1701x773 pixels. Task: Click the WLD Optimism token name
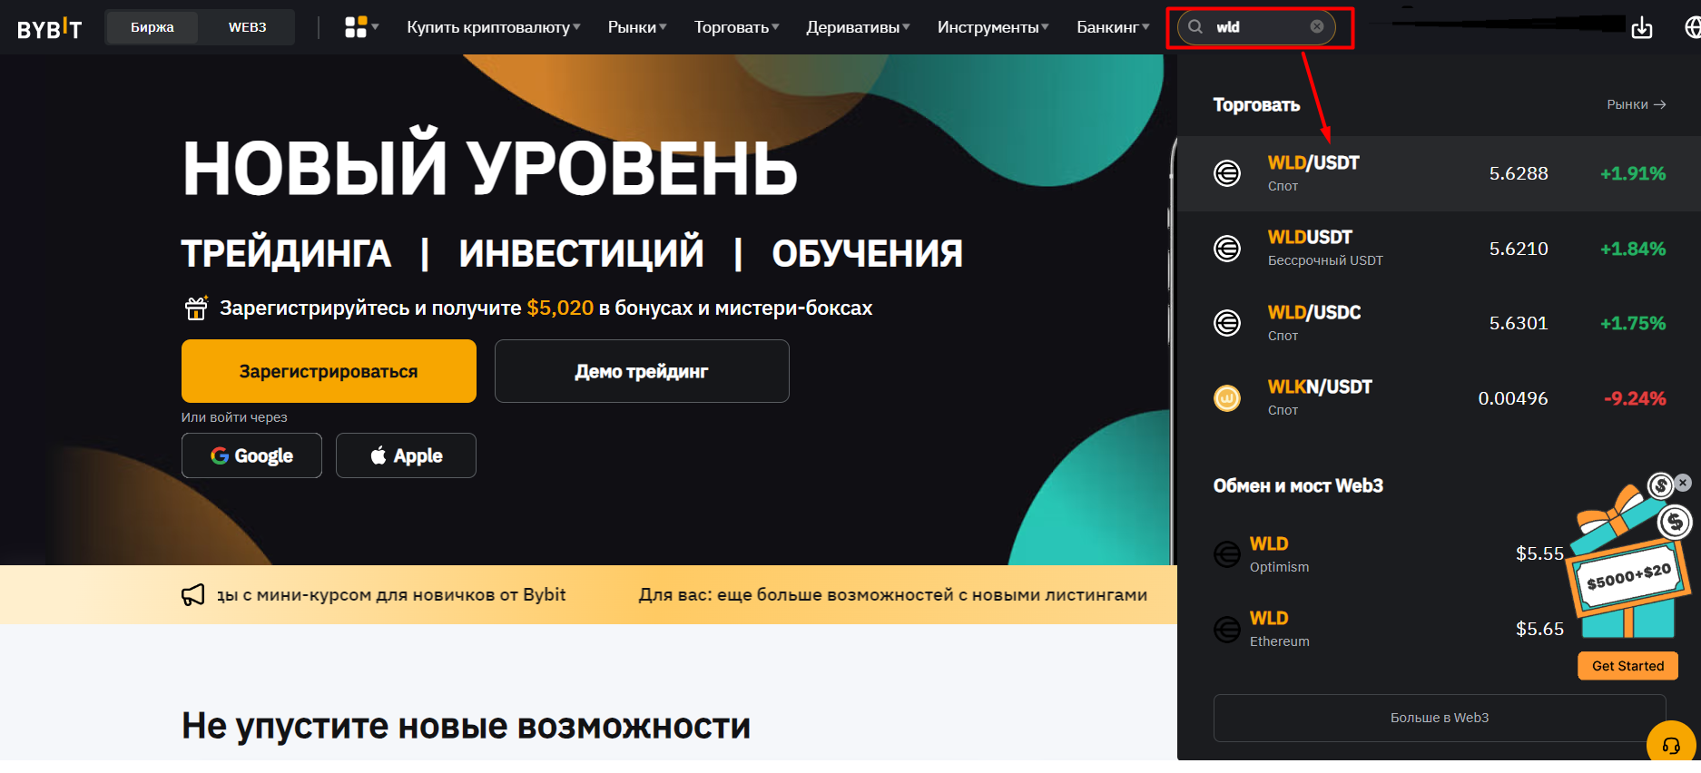coord(1269,543)
